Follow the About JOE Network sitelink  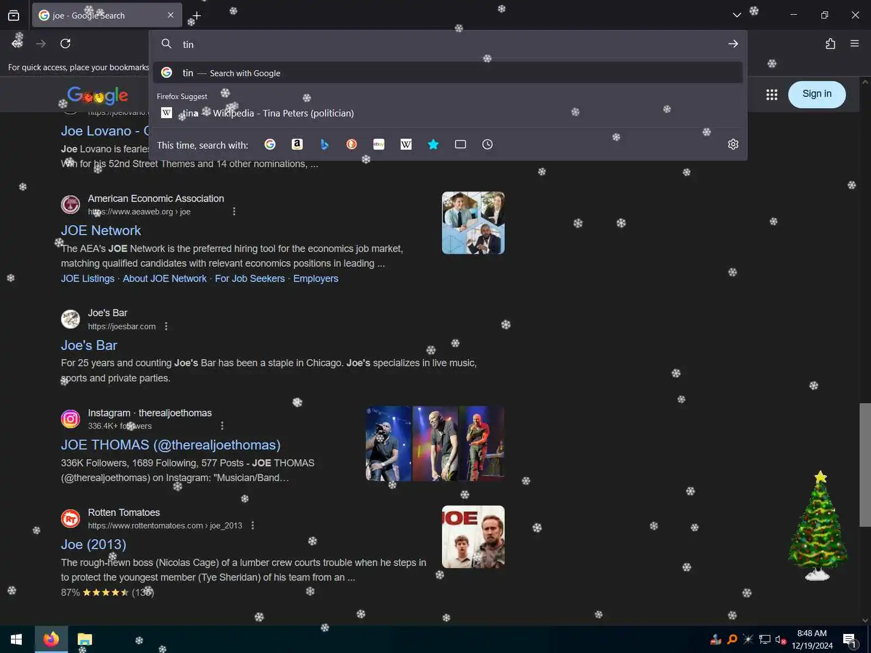(164, 279)
